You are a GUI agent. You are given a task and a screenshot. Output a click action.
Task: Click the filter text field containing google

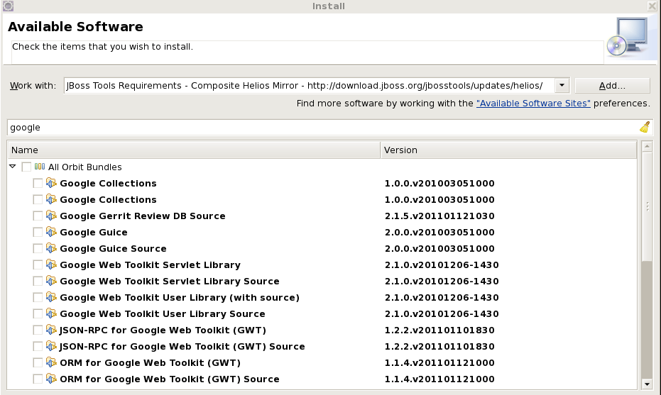pos(319,128)
